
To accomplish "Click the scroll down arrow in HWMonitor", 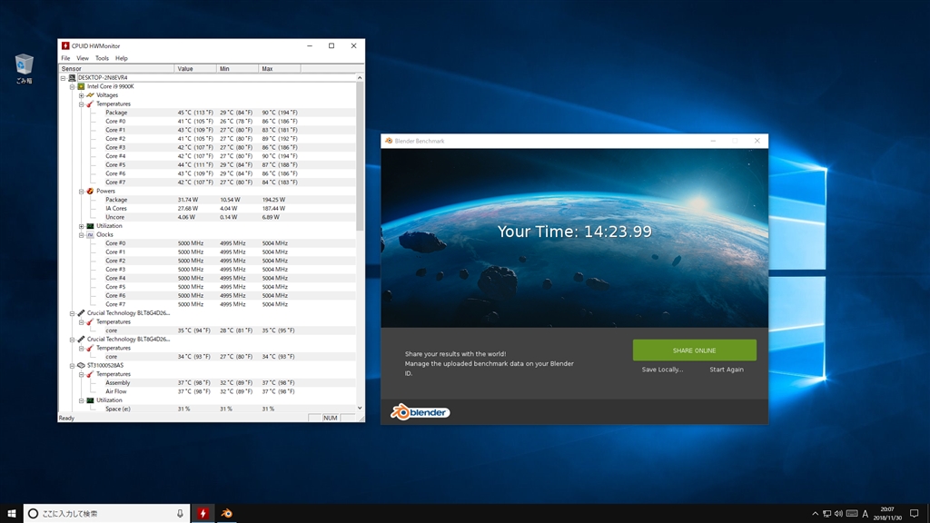I will coord(360,408).
